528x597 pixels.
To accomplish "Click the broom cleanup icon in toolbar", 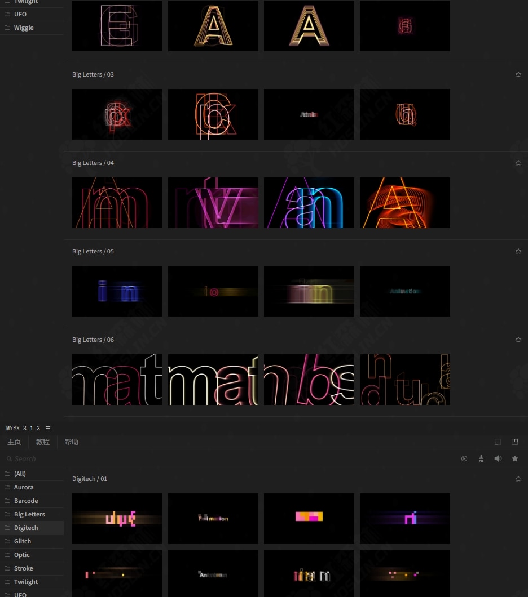I will tap(481, 459).
